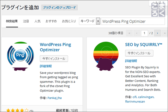Open the SEO by SQUIRRLY title link
The image size is (168, 112).
(x=144, y=45)
